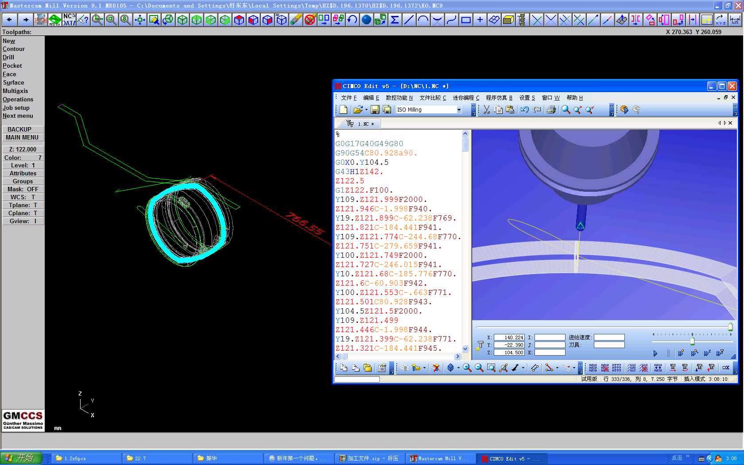Click the Gview: I setting
Image resolution: width=744 pixels, height=465 pixels.
[x=23, y=221]
